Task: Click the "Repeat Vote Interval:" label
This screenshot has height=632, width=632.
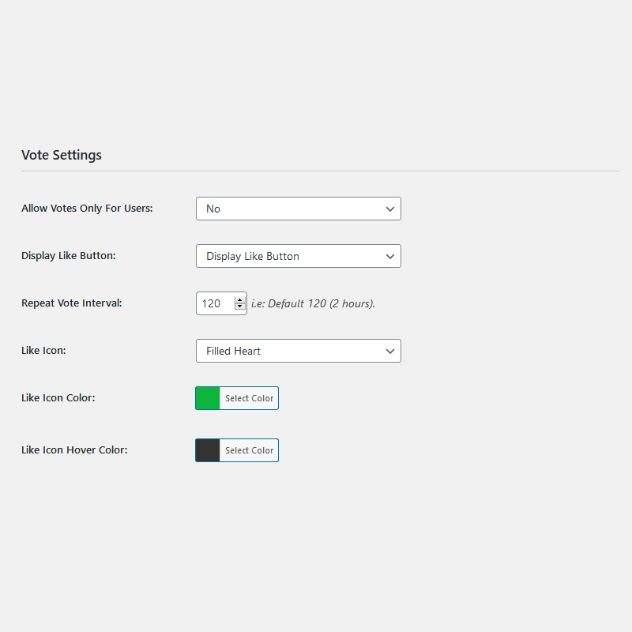Action: pos(72,303)
